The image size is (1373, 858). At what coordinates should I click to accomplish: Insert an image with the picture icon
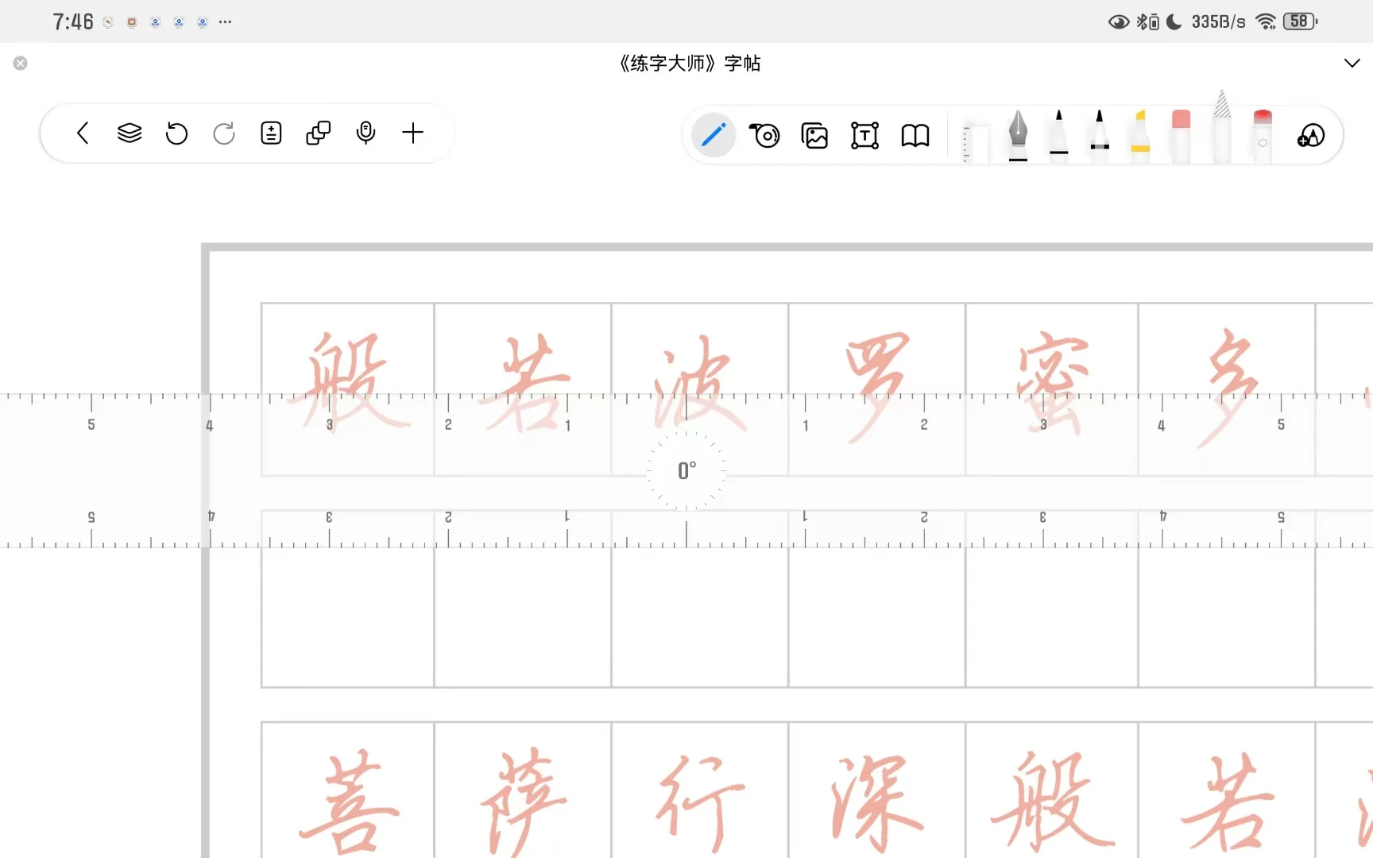[814, 136]
